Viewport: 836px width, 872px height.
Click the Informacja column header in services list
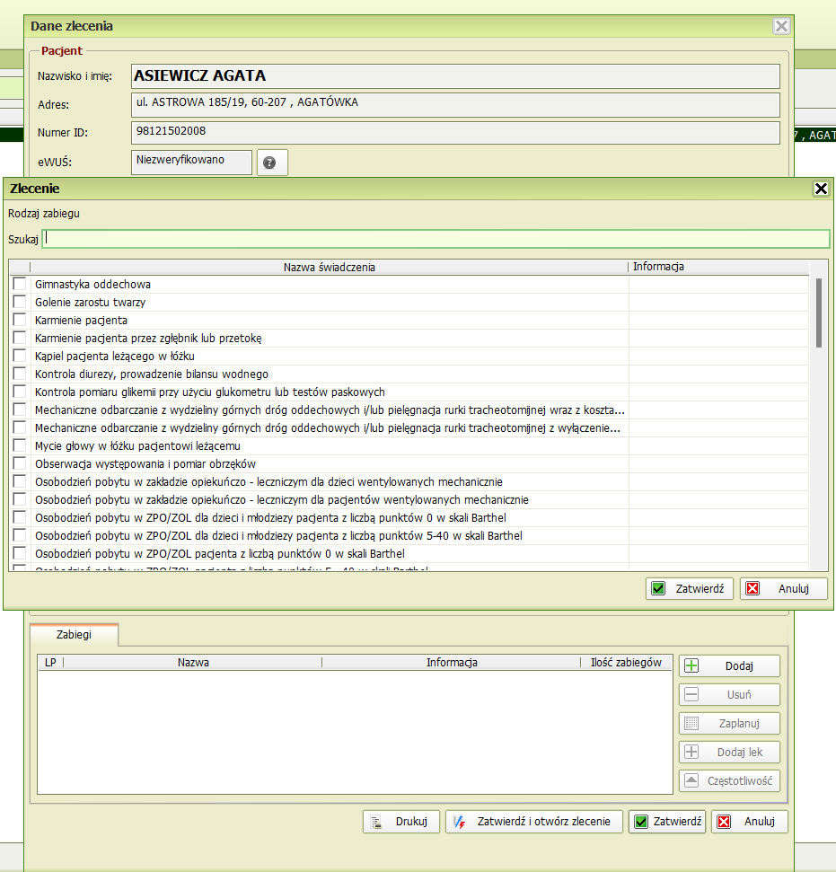[658, 268]
